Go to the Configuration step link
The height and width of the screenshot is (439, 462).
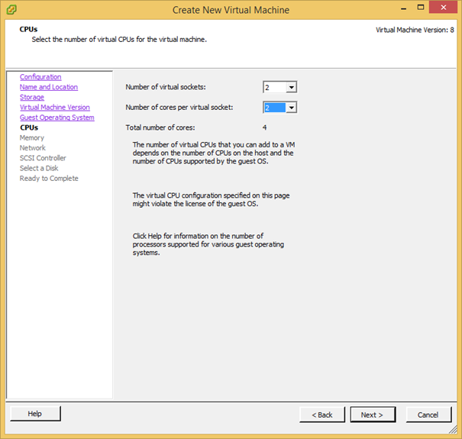(40, 77)
